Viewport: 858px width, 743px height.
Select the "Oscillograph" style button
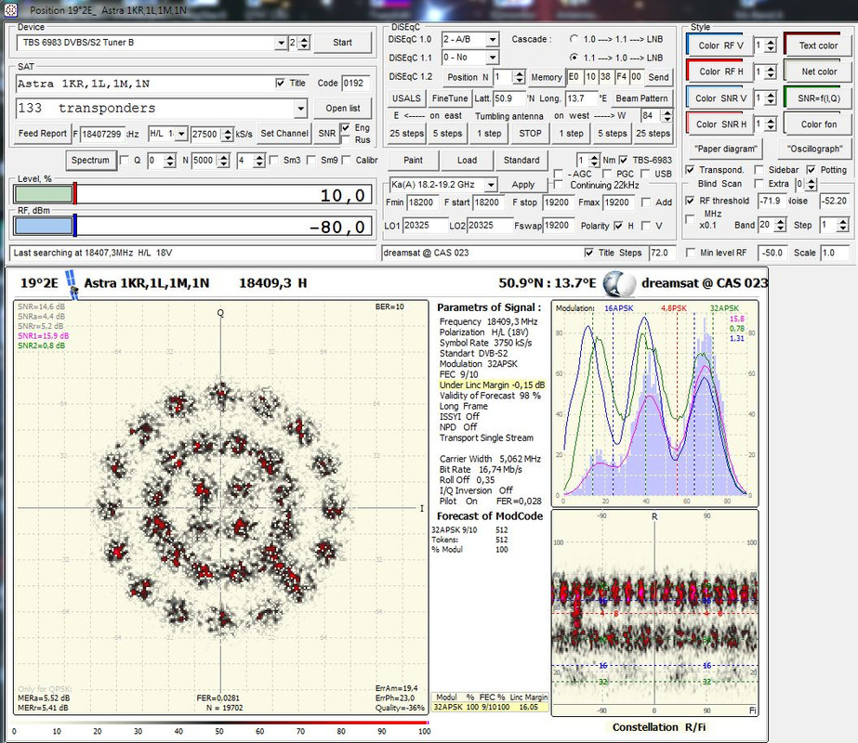[x=814, y=149]
